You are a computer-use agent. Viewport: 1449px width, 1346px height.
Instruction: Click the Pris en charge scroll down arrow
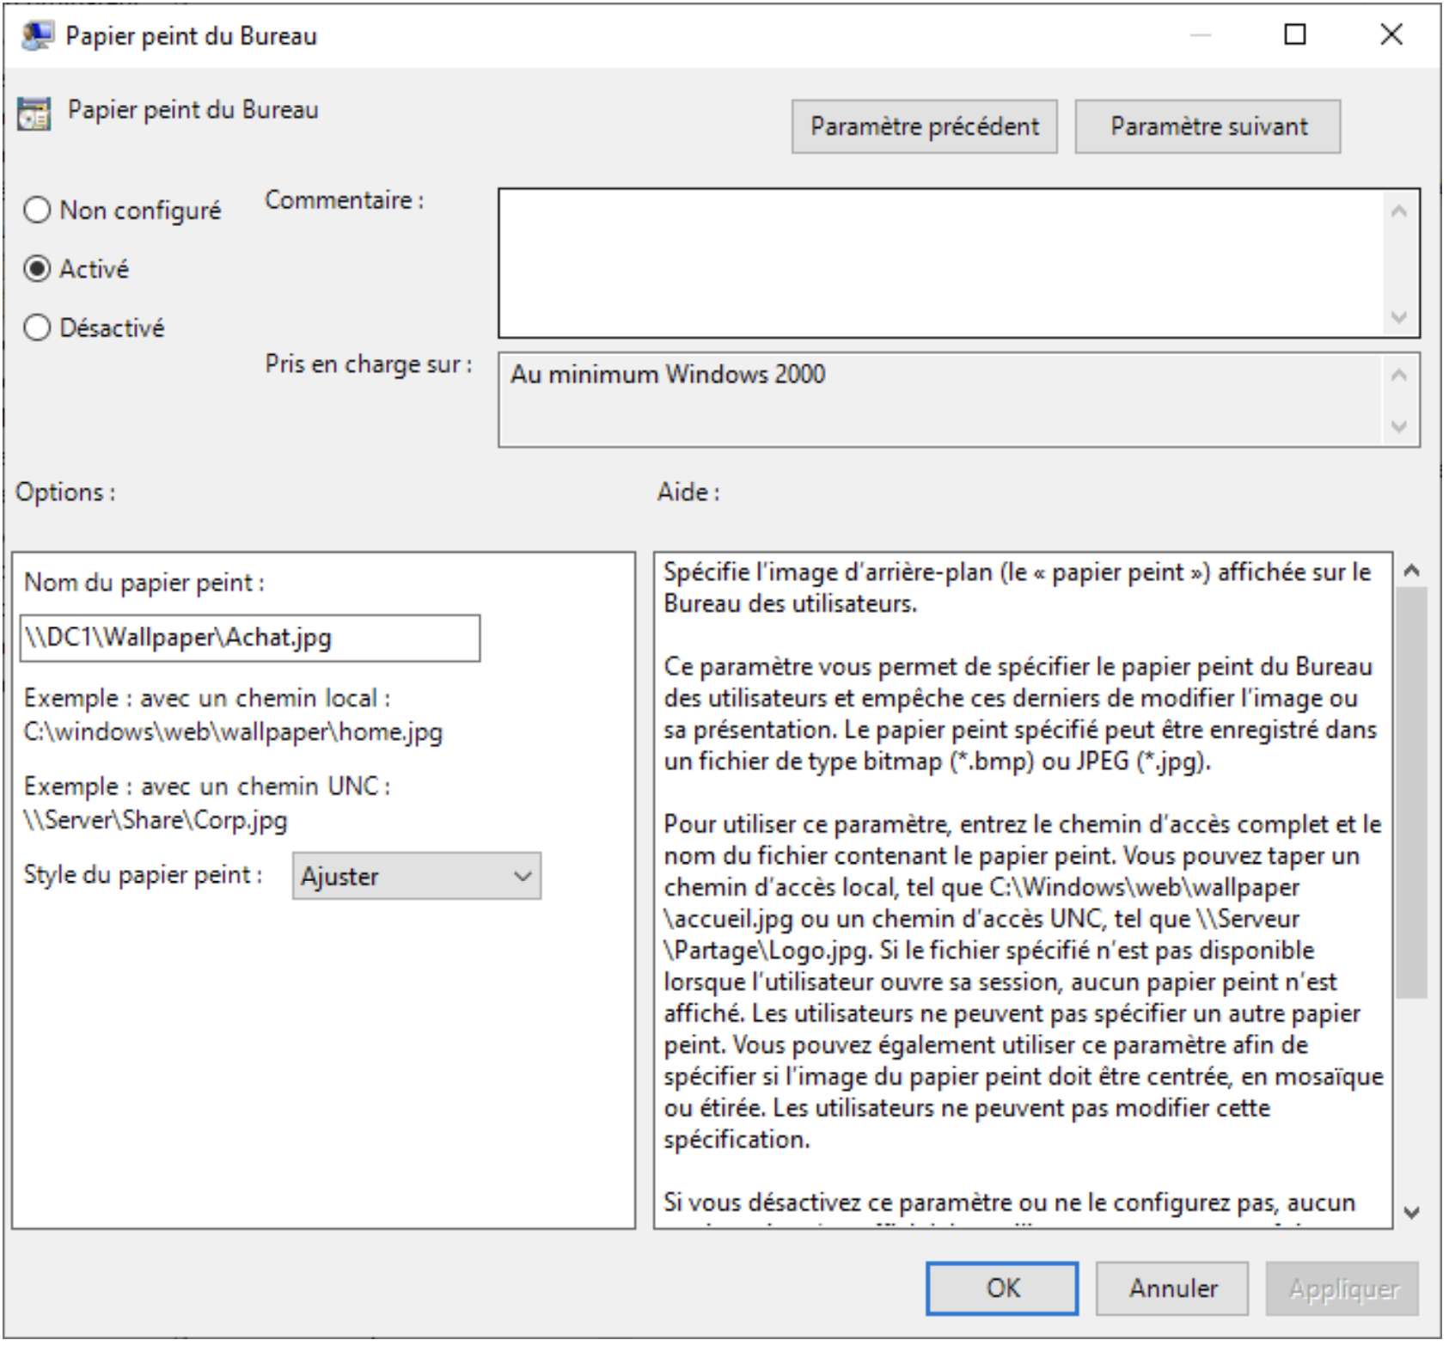(x=1399, y=426)
